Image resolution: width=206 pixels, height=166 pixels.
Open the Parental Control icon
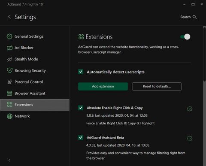pyautogui.click(x=9, y=82)
